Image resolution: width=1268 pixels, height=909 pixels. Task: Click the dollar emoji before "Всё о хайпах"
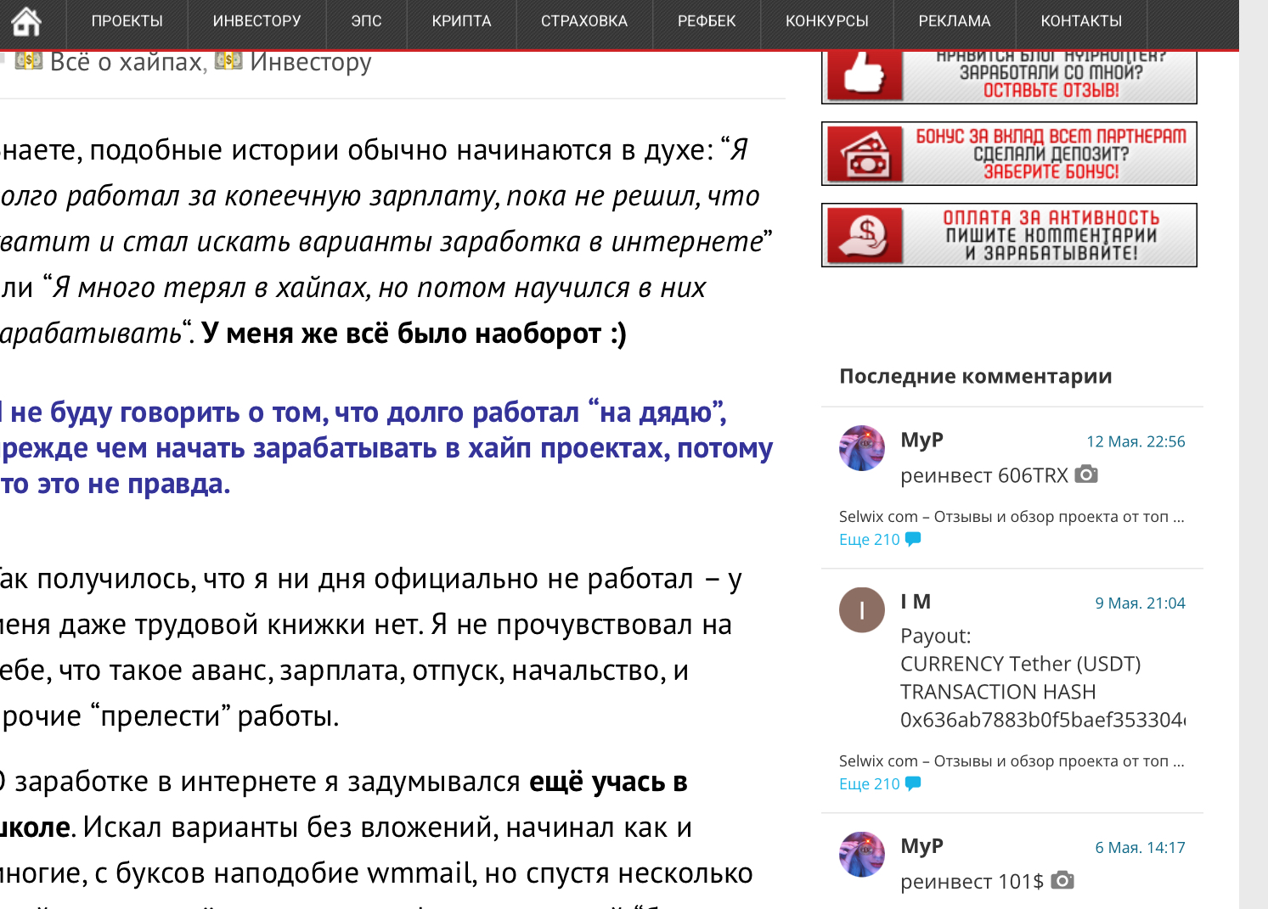(x=30, y=60)
